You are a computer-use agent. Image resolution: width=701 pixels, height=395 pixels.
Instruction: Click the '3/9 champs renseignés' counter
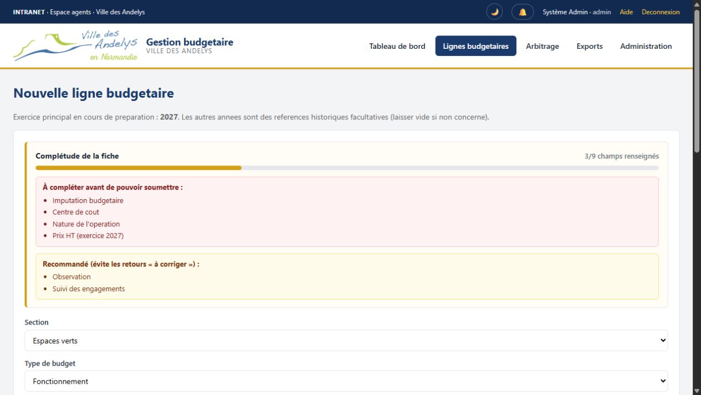(622, 156)
